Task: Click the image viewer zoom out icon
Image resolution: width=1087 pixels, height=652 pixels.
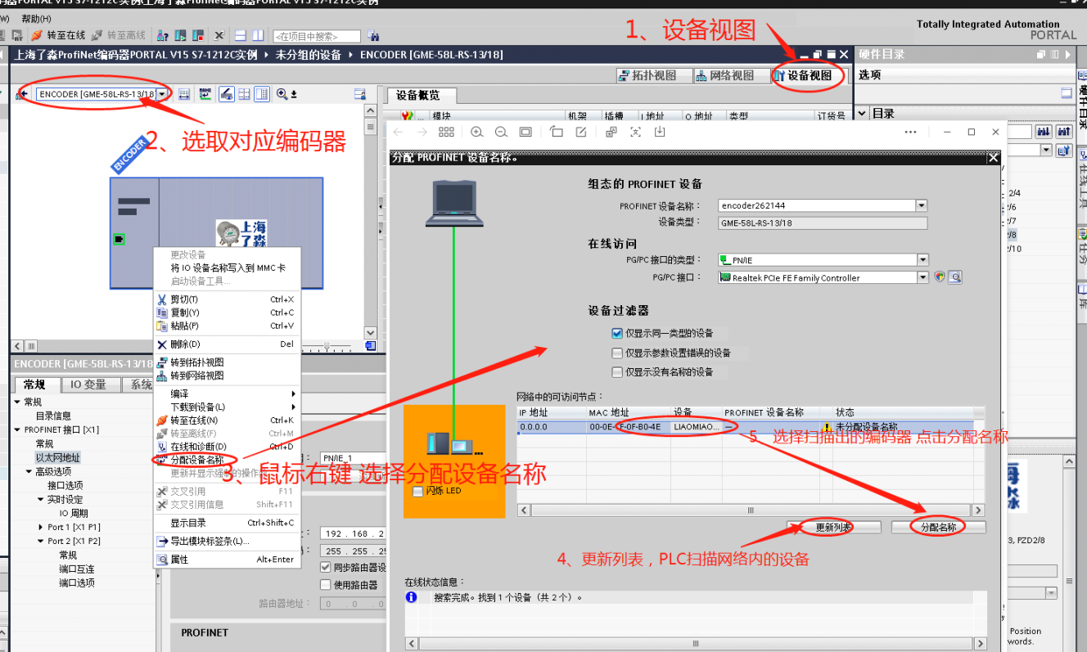Action: tap(501, 132)
